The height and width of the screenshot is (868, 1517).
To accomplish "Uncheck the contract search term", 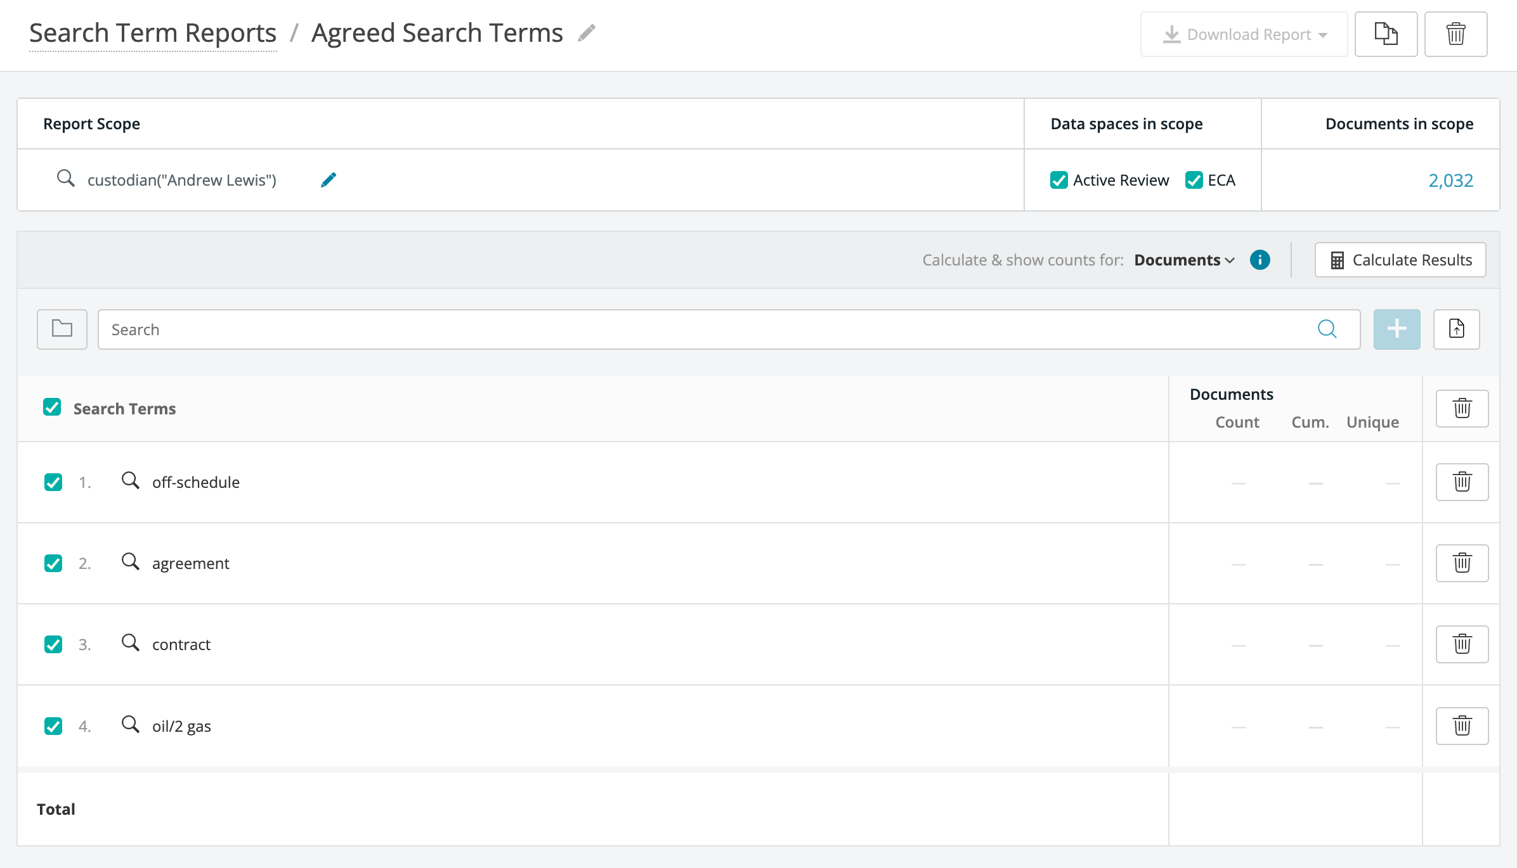I will tap(53, 644).
